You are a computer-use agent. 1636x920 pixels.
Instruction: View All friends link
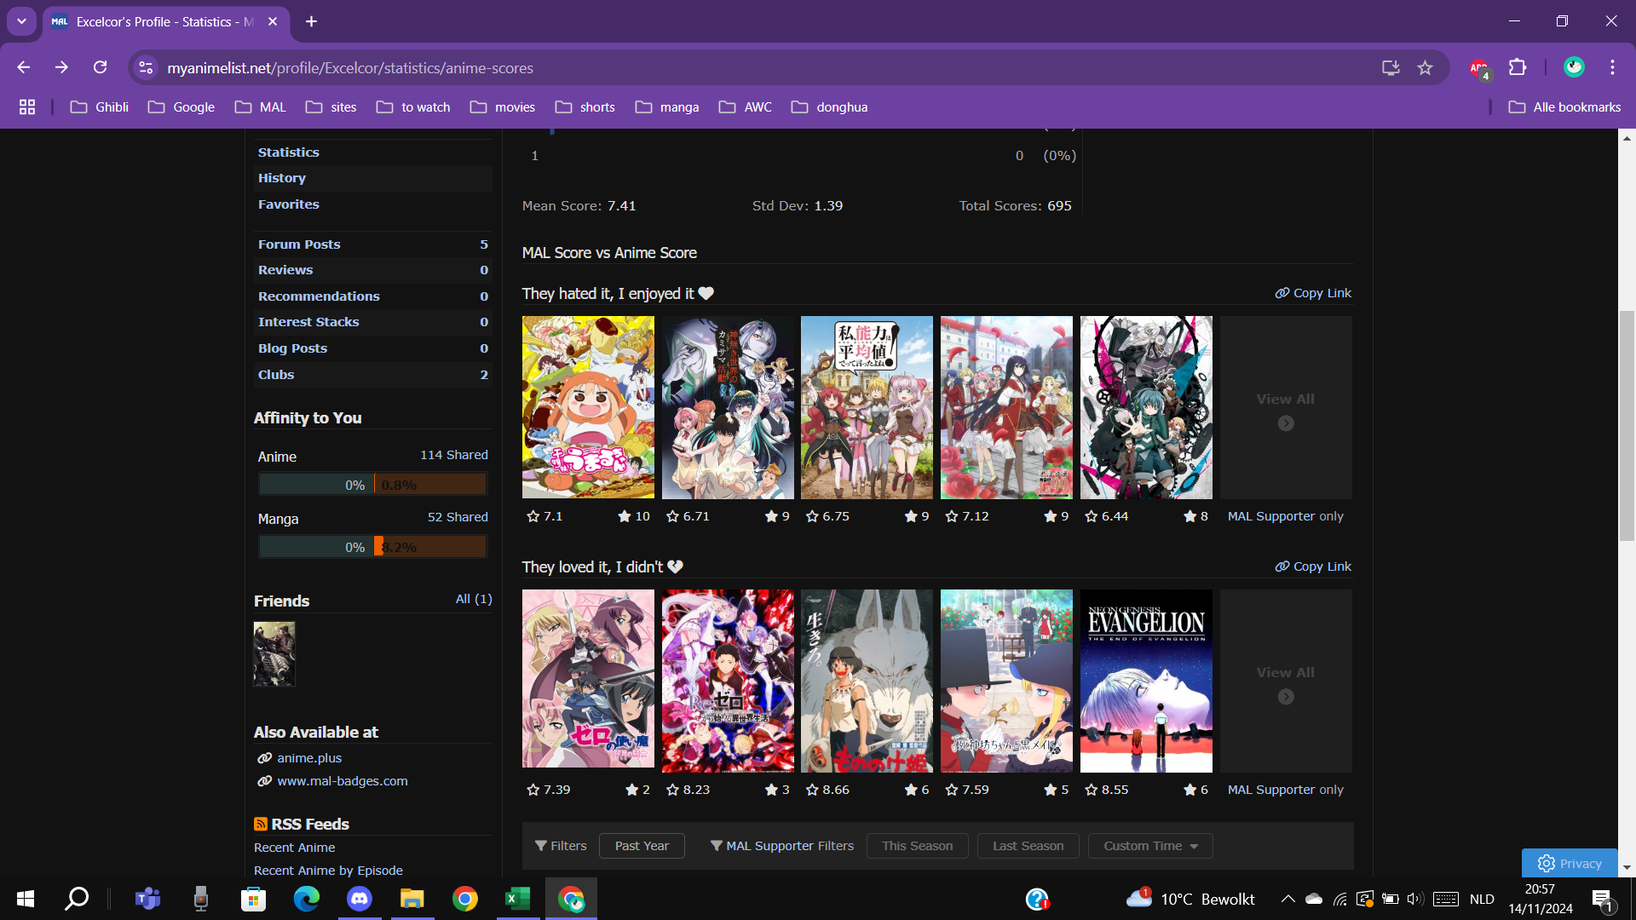(474, 599)
